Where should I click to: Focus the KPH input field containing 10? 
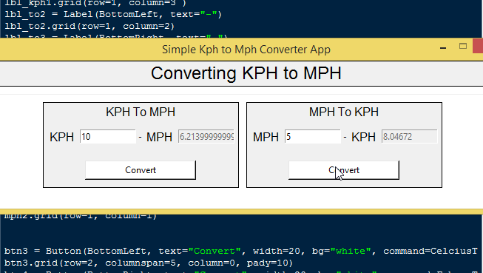pos(108,136)
